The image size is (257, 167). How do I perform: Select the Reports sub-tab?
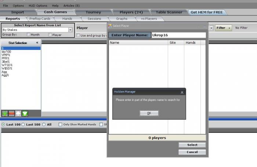coord(13,19)
